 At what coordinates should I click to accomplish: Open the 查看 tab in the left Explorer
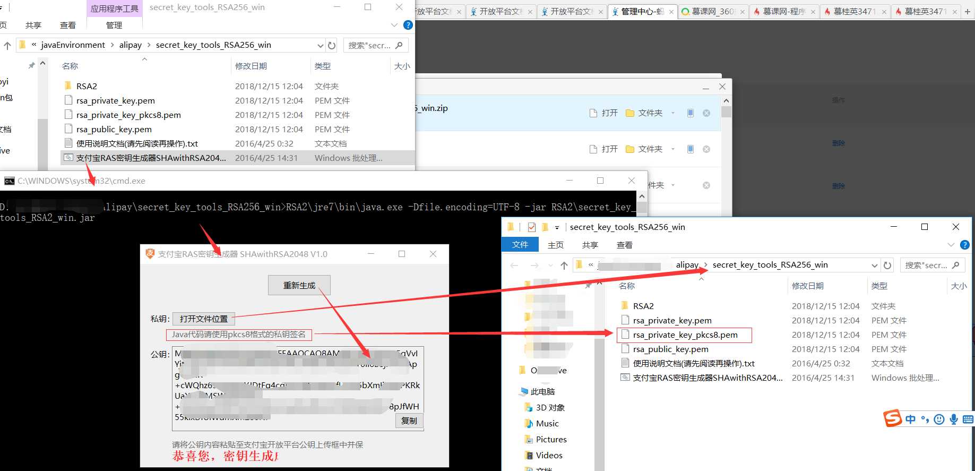pos(68,25)
